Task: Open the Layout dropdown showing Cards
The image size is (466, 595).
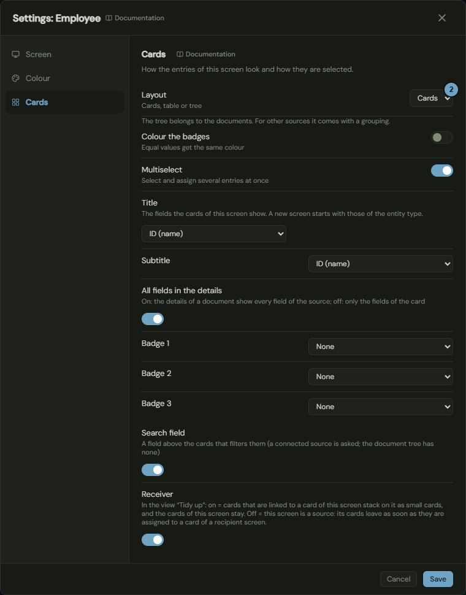Action: [x=431, y=98]
